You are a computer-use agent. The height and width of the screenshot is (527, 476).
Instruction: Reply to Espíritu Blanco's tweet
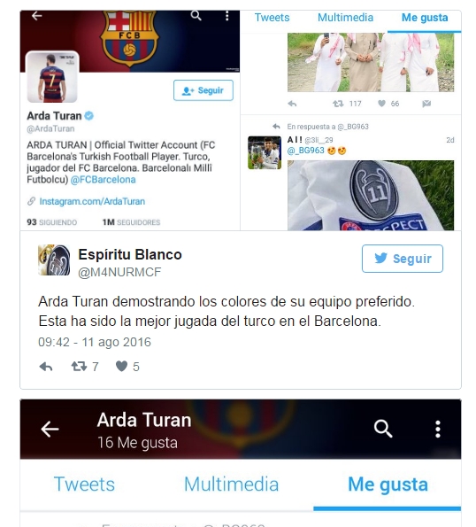click(x=46, y=367)
